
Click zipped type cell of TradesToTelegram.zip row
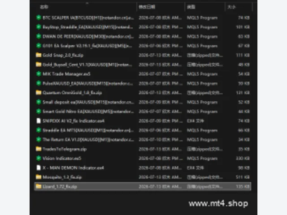click(205, 149)
